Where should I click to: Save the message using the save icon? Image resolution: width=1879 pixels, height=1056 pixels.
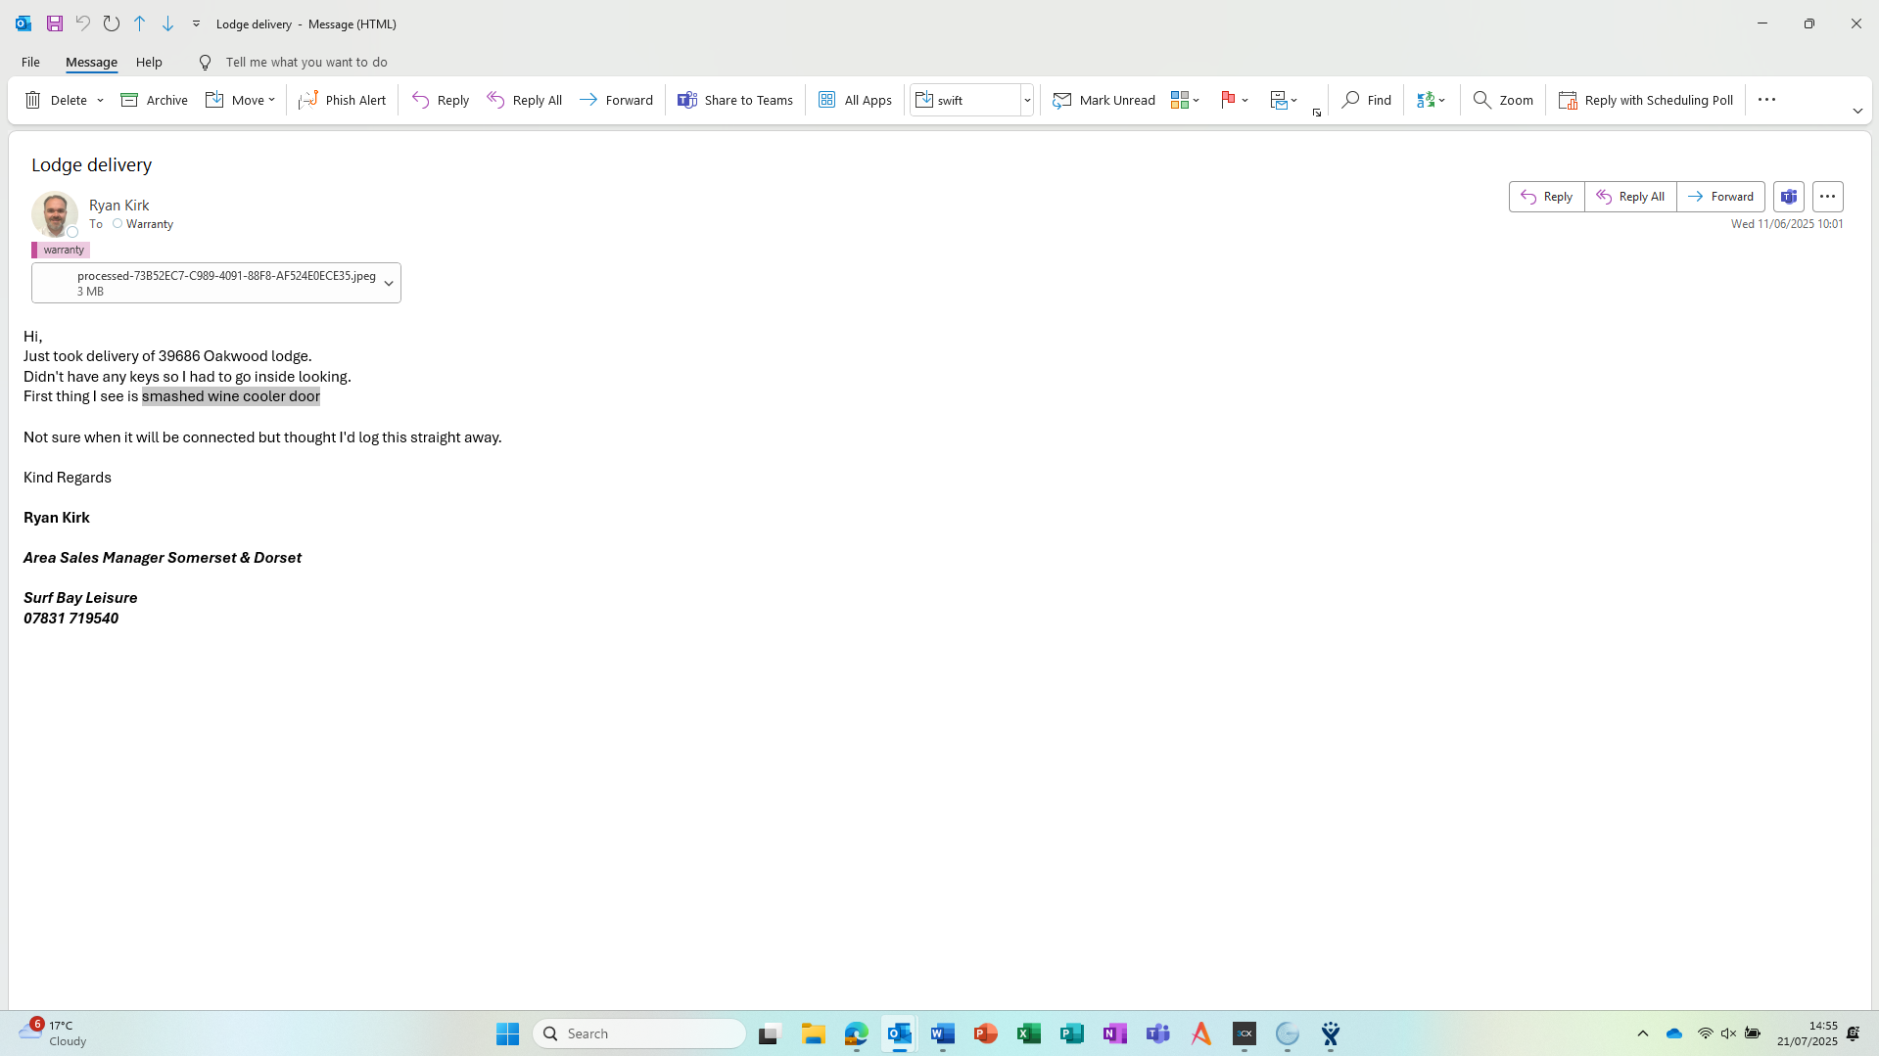point(55,23)
